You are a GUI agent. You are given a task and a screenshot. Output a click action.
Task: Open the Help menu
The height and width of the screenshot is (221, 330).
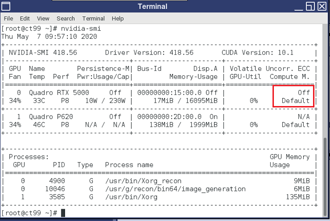(117, 18)
